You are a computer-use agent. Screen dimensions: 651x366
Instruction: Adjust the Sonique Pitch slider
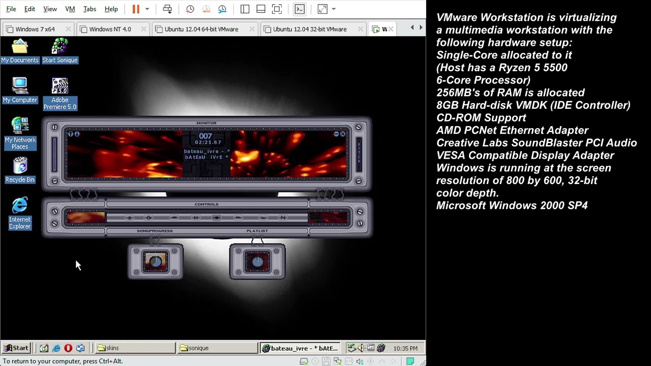click(x=359, y=154)
